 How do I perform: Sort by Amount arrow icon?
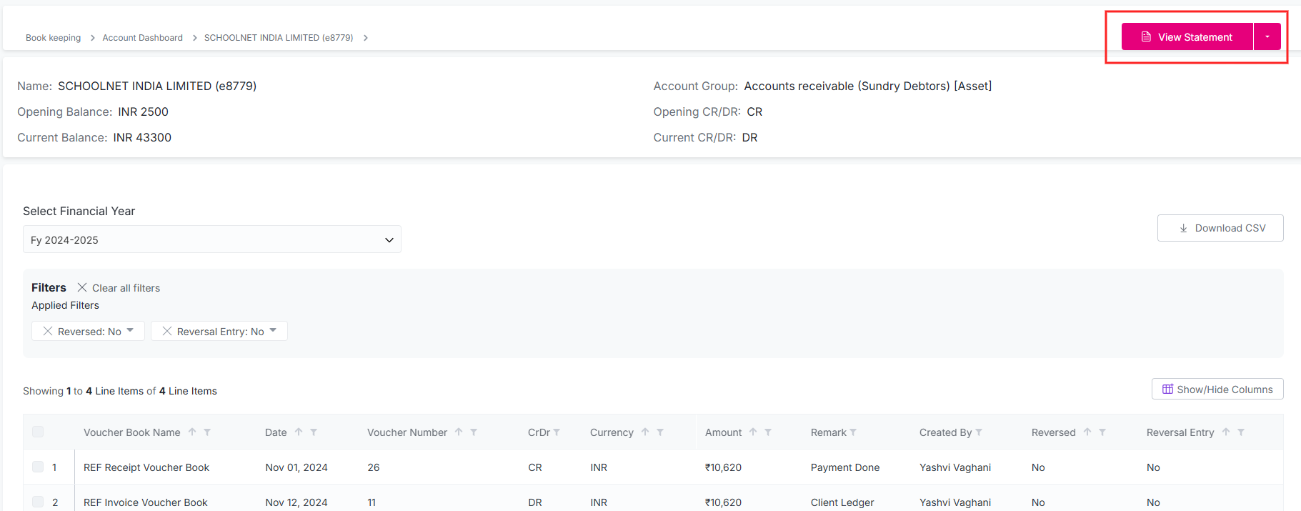point(753,432)
